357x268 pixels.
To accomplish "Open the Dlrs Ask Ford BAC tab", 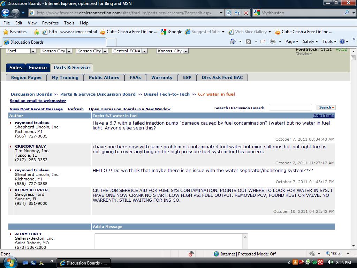I will (222, 77).
